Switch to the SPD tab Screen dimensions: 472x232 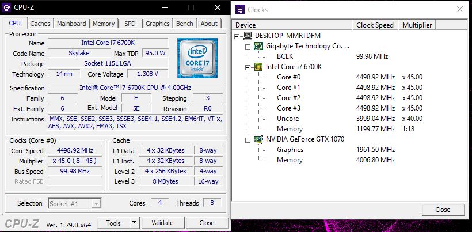(130, 24)
